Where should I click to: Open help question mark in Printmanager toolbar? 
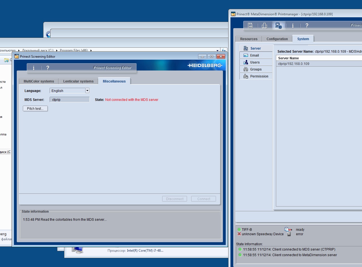coord(307,26)
